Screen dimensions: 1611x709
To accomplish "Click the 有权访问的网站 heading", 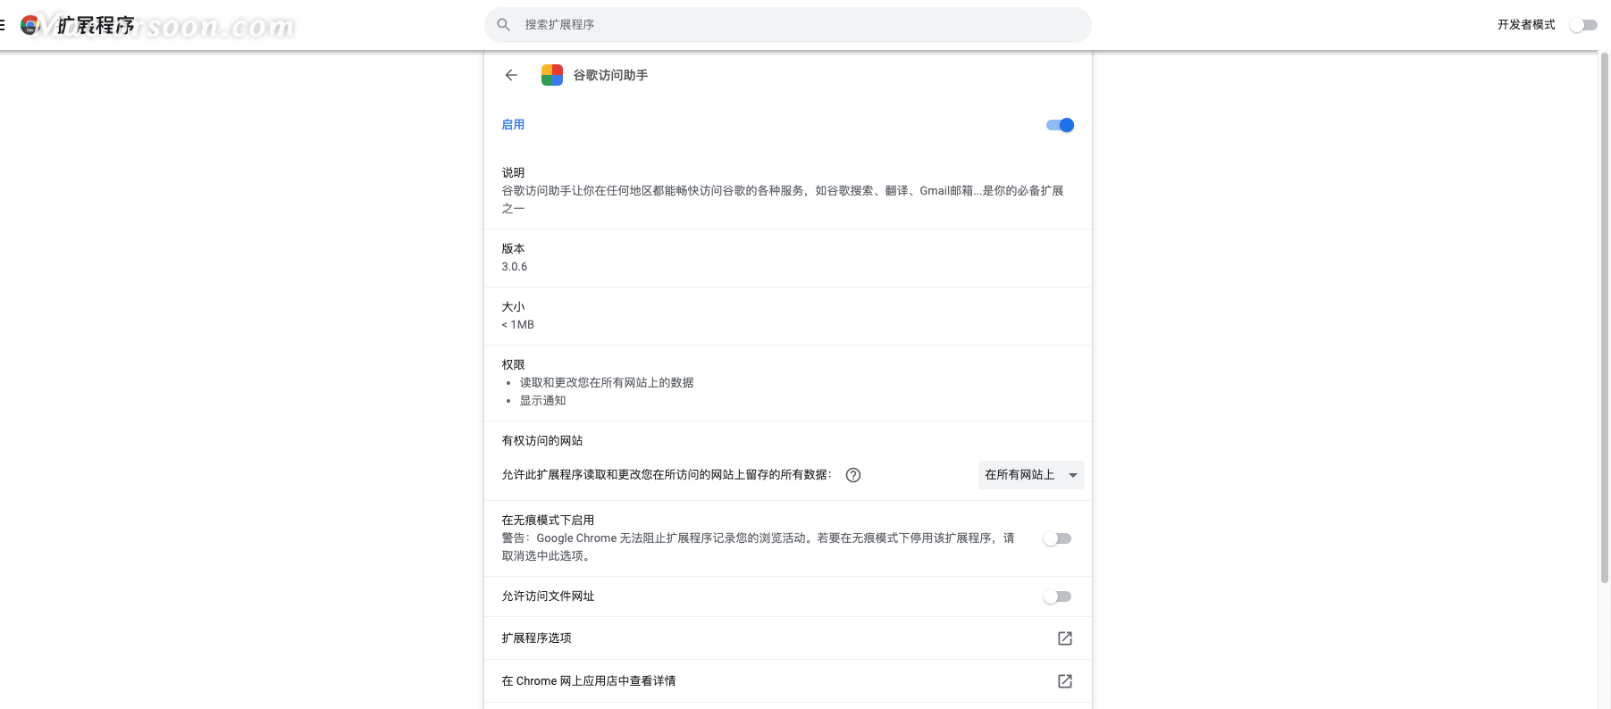I will pos(542,441).
